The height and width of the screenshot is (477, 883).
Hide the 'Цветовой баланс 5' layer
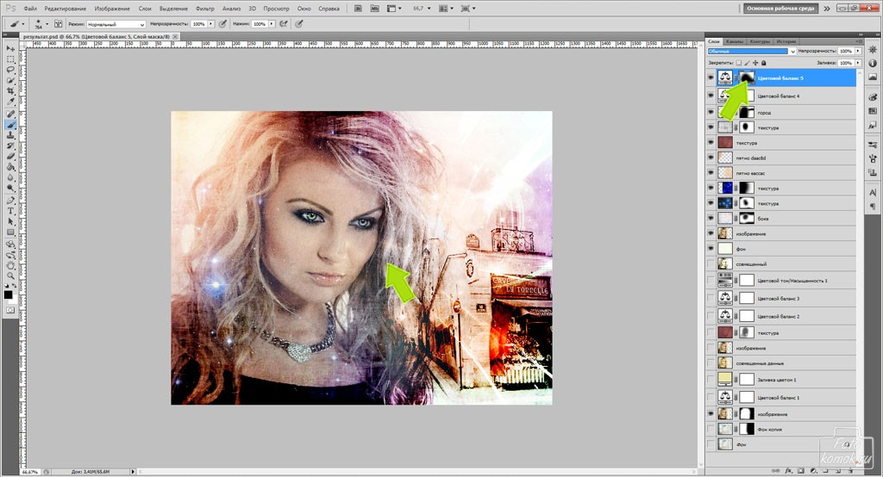(x=711, y=77)
